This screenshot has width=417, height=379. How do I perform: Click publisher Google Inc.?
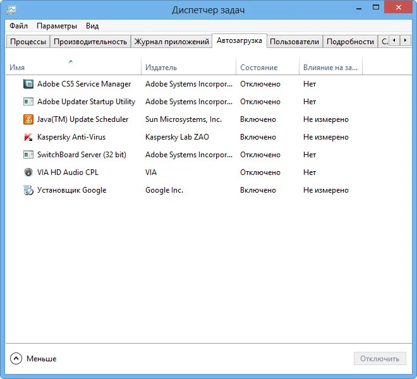(164, 190)
